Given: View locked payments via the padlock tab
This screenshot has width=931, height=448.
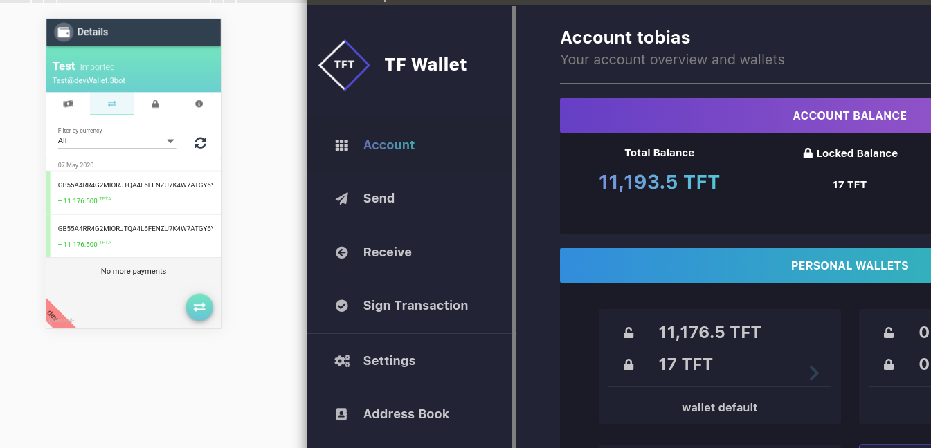Looking at the screenshot, I should pyautogui.click(x=155, y=104).
